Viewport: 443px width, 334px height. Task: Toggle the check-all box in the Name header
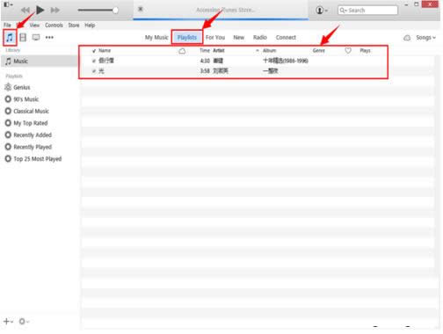pos(94,51)
